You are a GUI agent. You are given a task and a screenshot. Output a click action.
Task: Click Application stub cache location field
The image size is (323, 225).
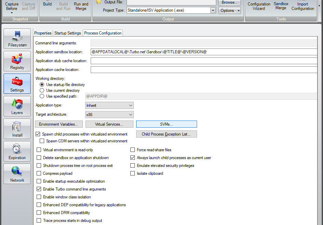[204, 61]
